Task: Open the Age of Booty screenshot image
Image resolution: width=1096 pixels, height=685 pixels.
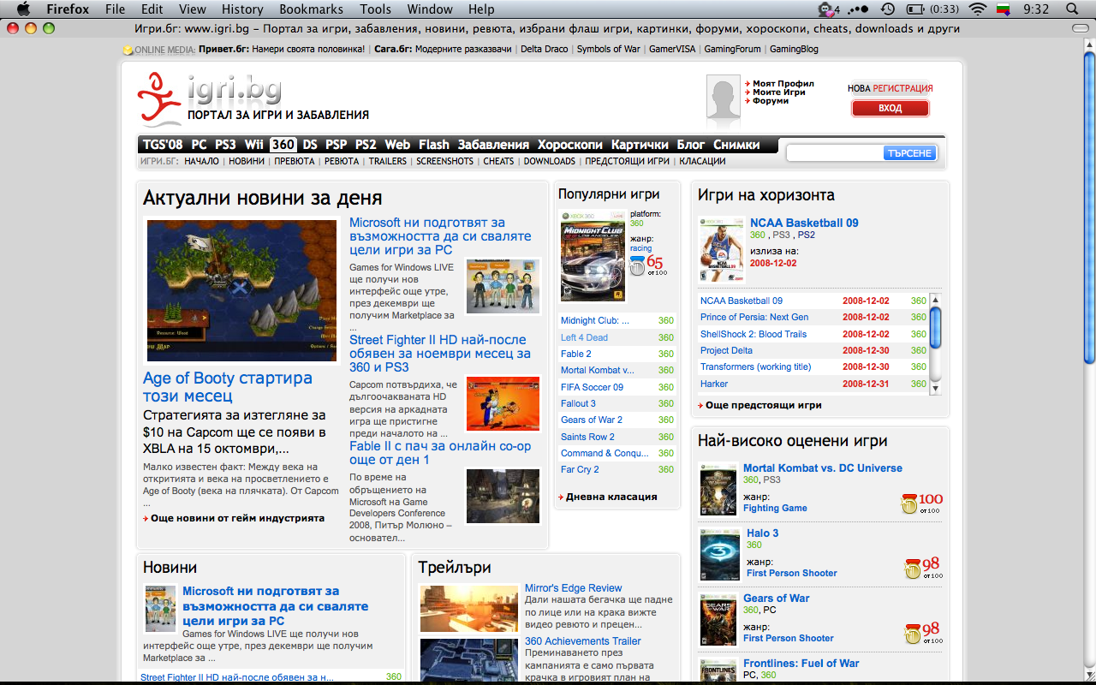Action: click(242, 291)
